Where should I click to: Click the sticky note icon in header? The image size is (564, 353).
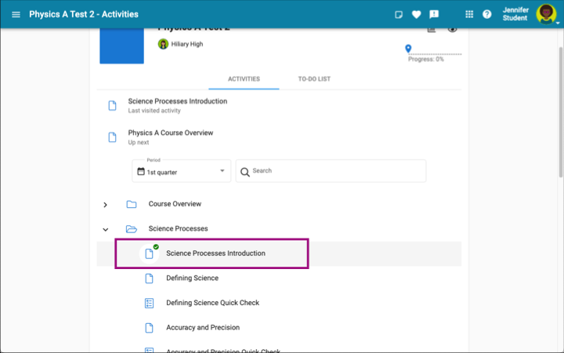click(399, 15)
